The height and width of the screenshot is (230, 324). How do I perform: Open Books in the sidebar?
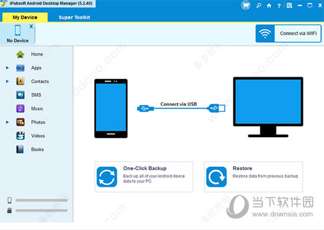tap(37, 149)
